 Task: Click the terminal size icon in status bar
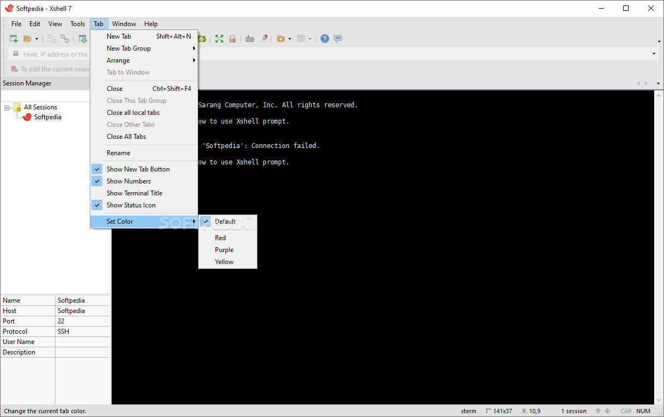click(488, 411)
